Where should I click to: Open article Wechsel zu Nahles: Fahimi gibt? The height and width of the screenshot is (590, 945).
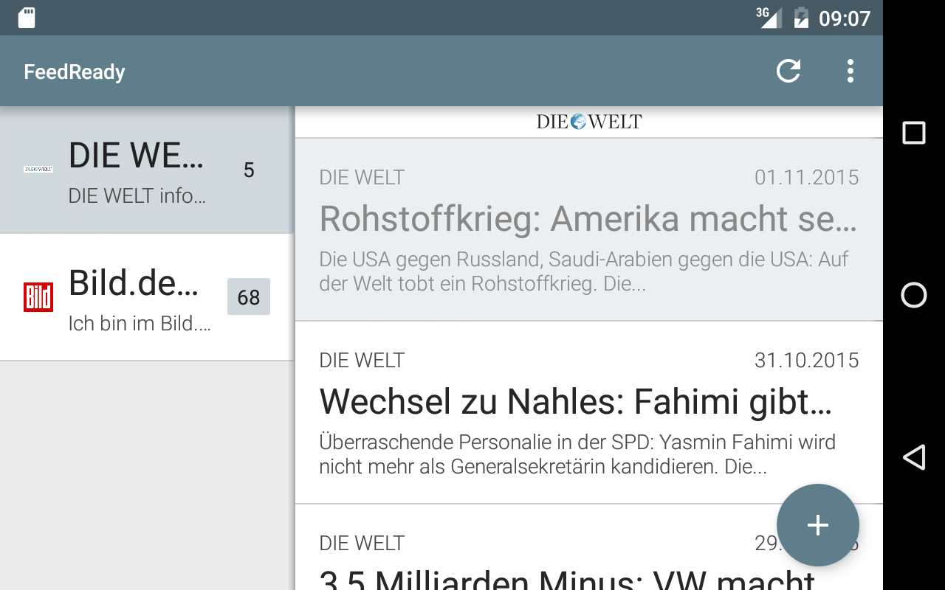(589, 413)
